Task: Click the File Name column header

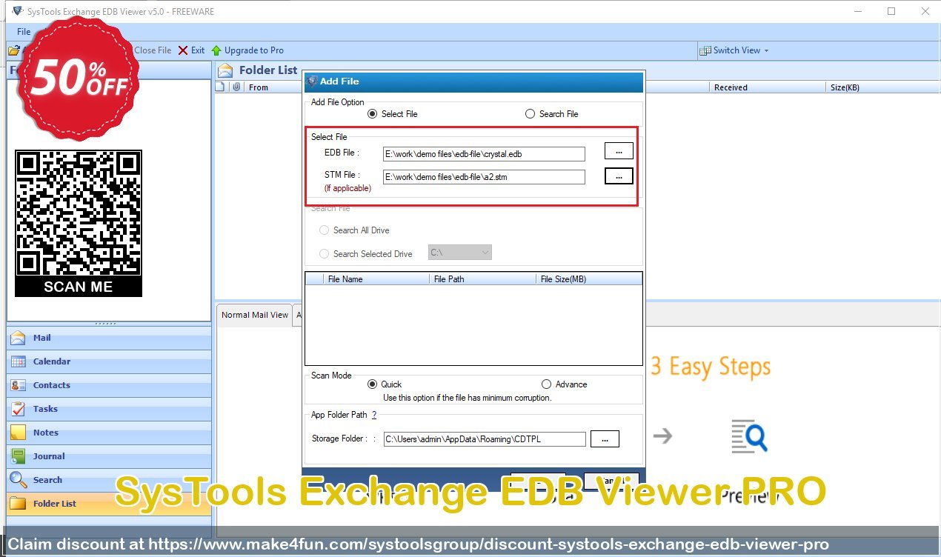Action: pyautogui.click(x=376, y=279)
